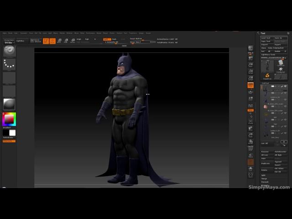Open the empty Alpha slot

9,78
